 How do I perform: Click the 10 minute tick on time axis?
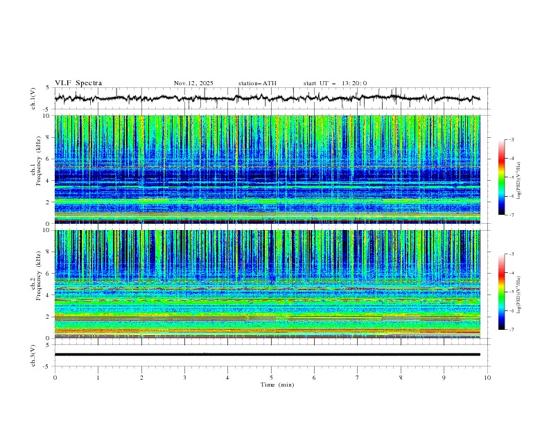click(487, 378)
